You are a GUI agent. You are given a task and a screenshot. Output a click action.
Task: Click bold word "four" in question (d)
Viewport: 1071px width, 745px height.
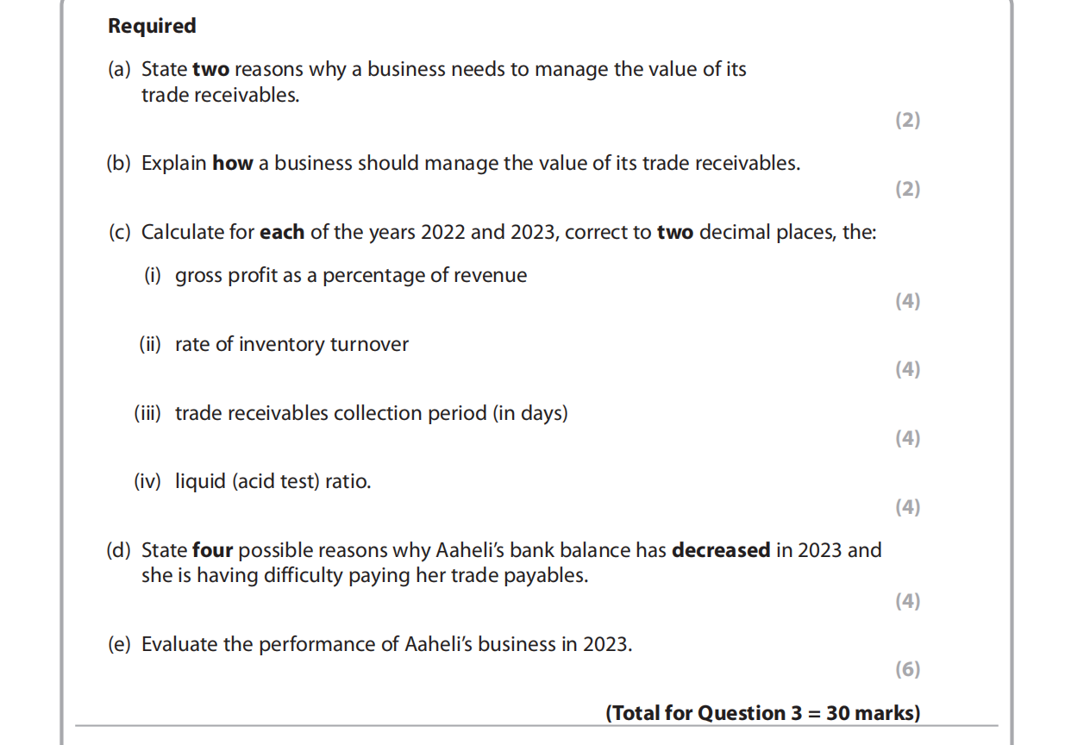tap(213, 550)
